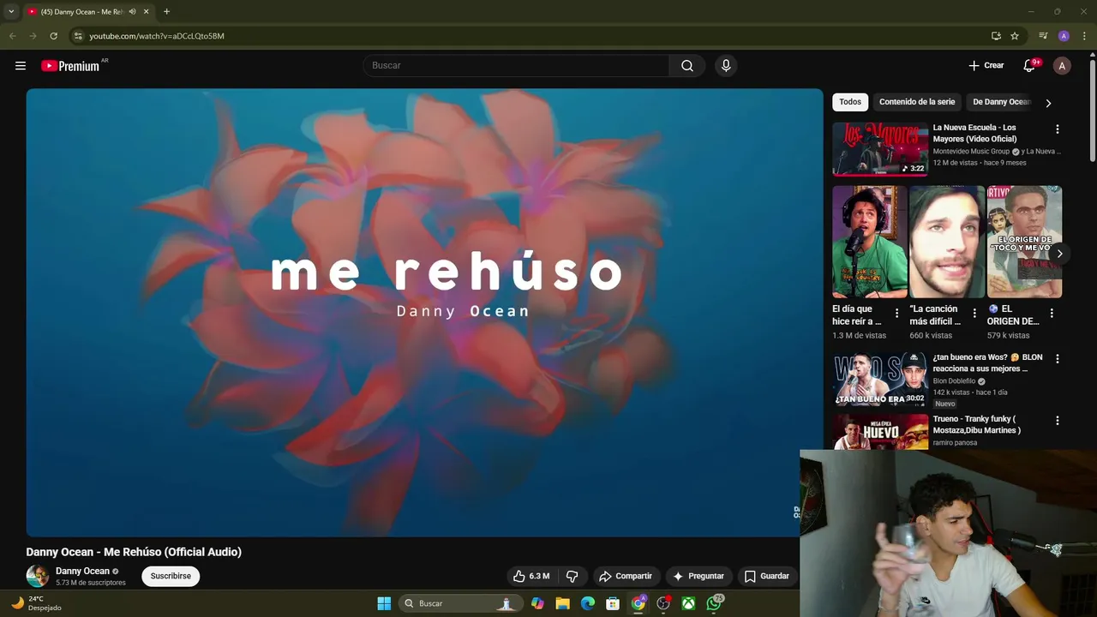Show next Shorts with carousel arrow
This screenshot has width=1097, height=617.
pyautogui.click(x=1059, y=254)
